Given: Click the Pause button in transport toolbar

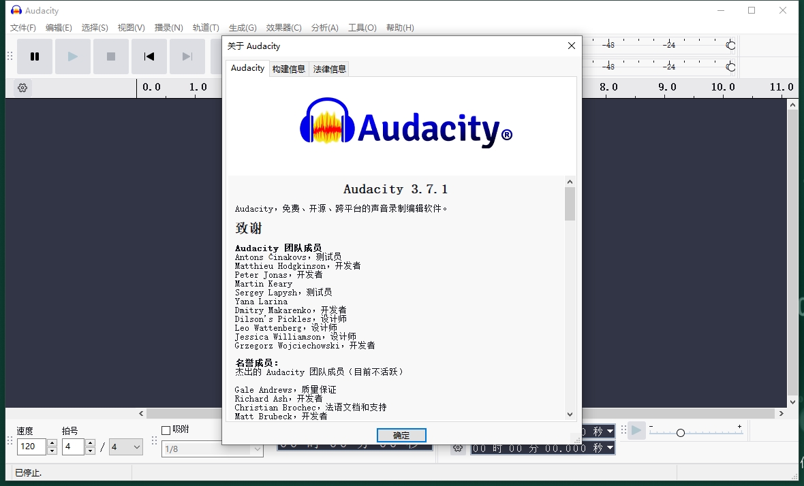Looking at the screenshot, I should point(35,56).
